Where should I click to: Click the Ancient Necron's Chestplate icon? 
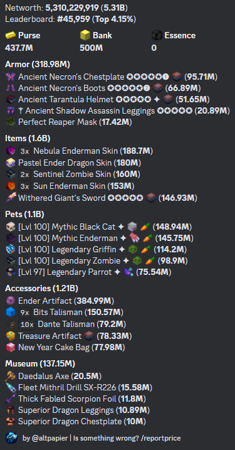tap(10, 77)
